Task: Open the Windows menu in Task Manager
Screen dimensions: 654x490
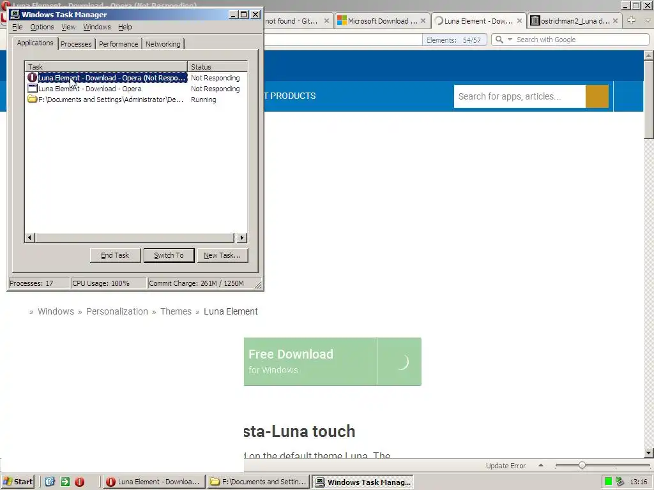Action: tap(97, 27)
